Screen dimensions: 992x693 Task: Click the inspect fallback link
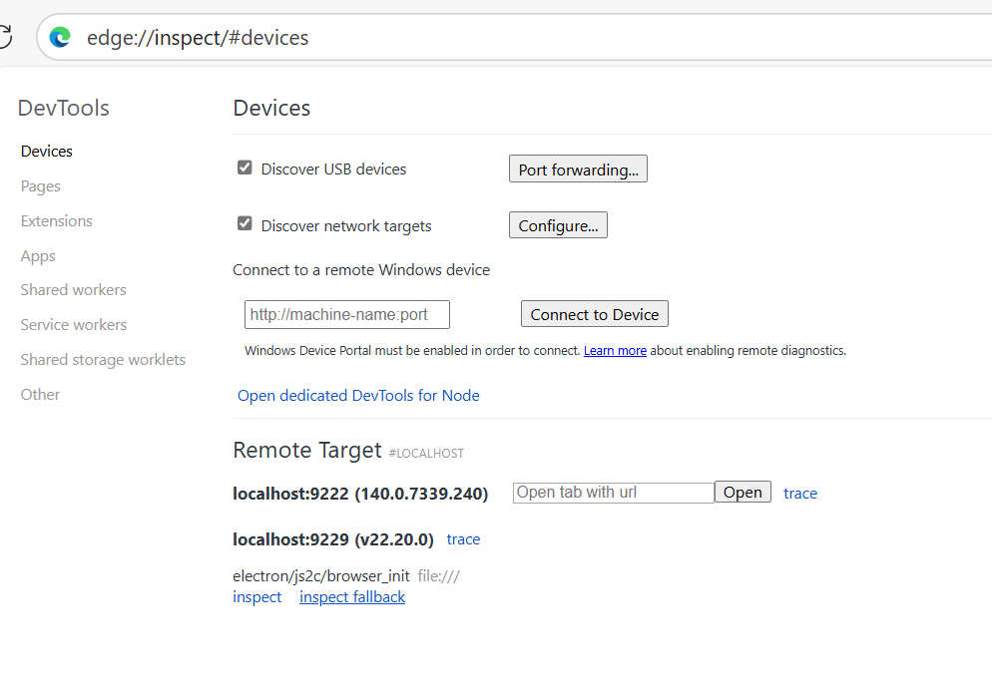pyautogui.click(x=352, y=597)
